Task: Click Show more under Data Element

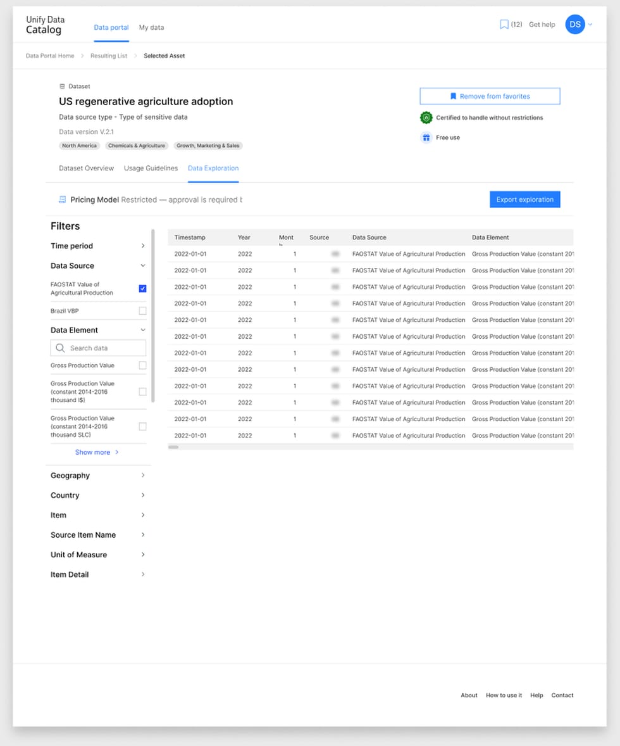Action: click(x=97, y=452)
